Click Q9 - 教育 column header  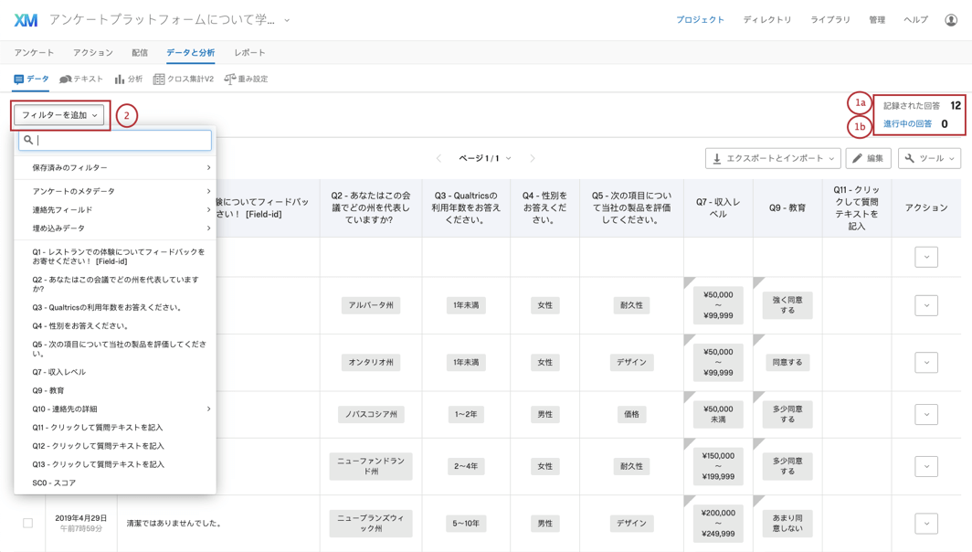787,207
